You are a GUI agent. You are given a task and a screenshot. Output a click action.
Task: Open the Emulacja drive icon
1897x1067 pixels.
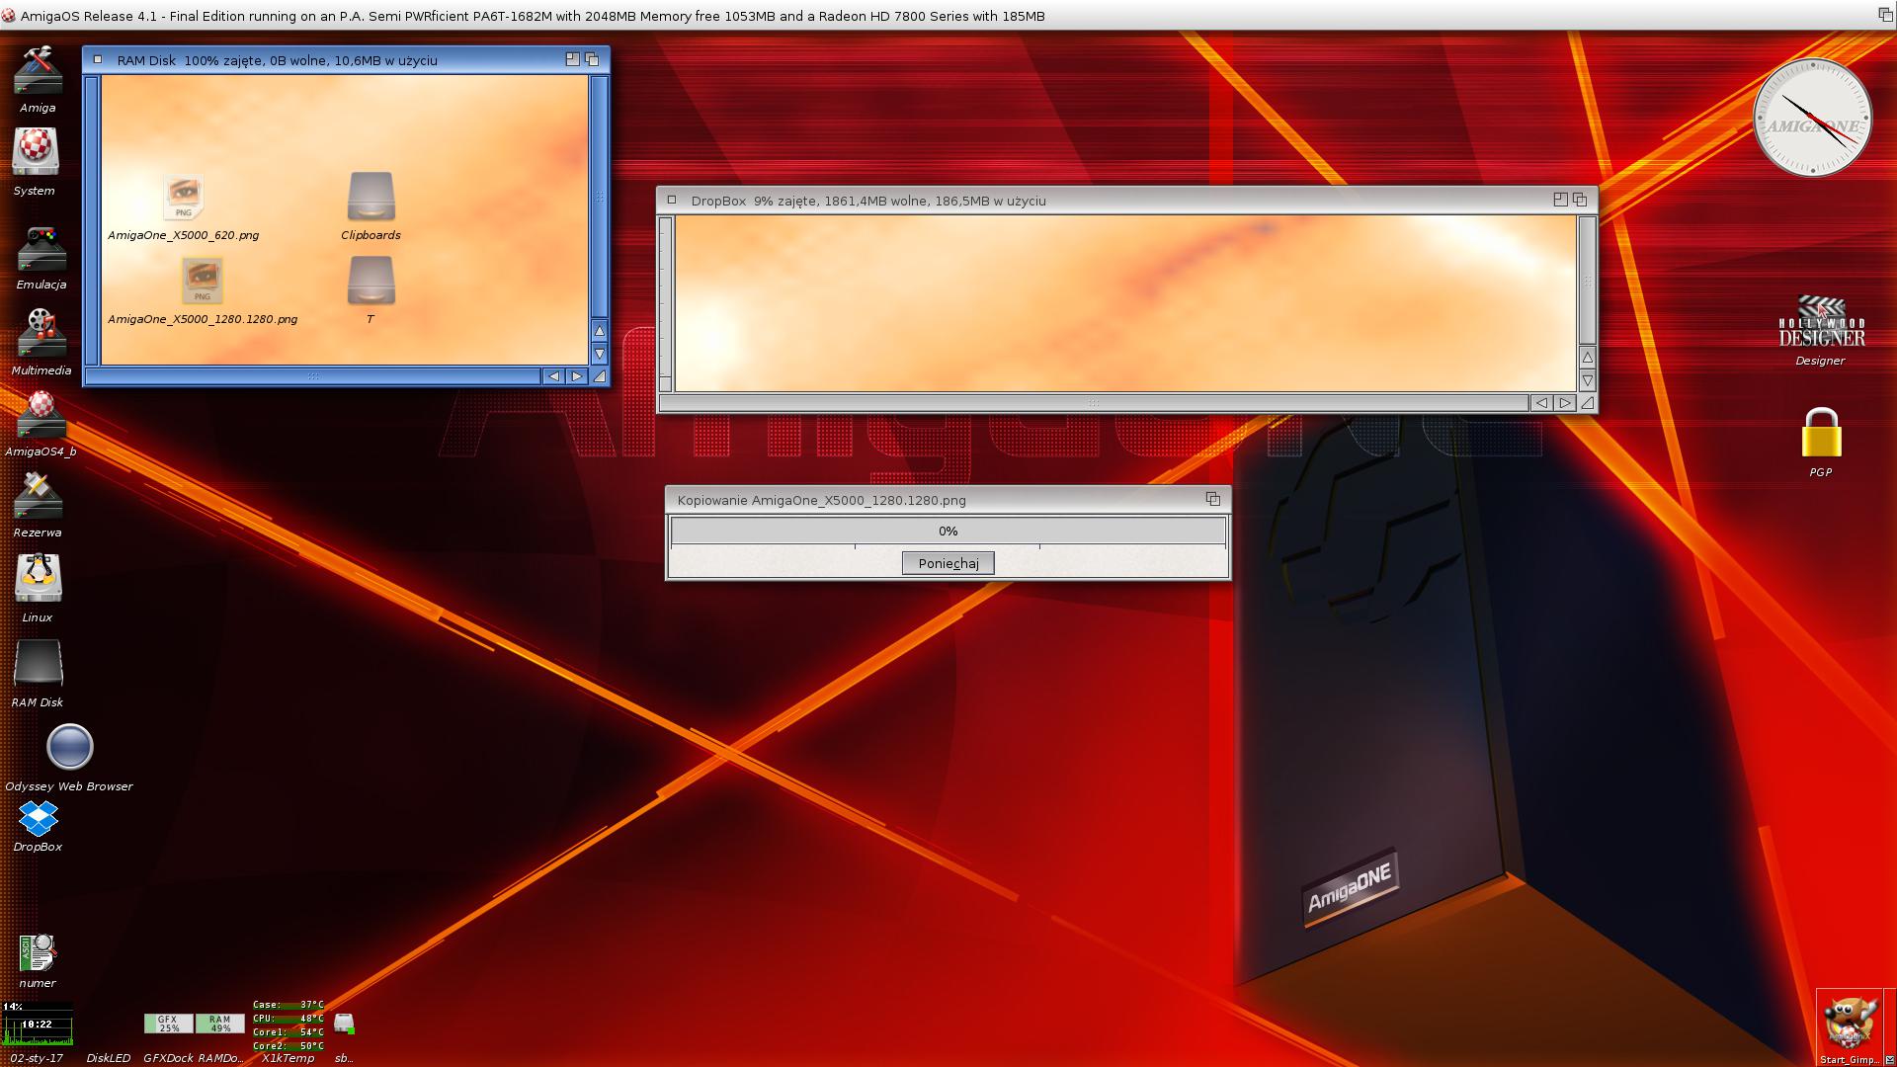point(41,249)
